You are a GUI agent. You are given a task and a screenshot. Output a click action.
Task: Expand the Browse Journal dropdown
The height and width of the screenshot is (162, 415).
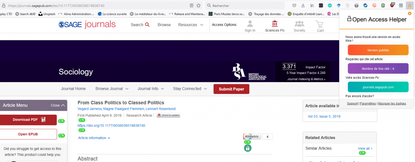click(x=112, y=89)
